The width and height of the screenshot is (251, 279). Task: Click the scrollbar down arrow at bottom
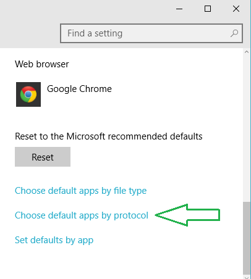[x=247, y=277]
